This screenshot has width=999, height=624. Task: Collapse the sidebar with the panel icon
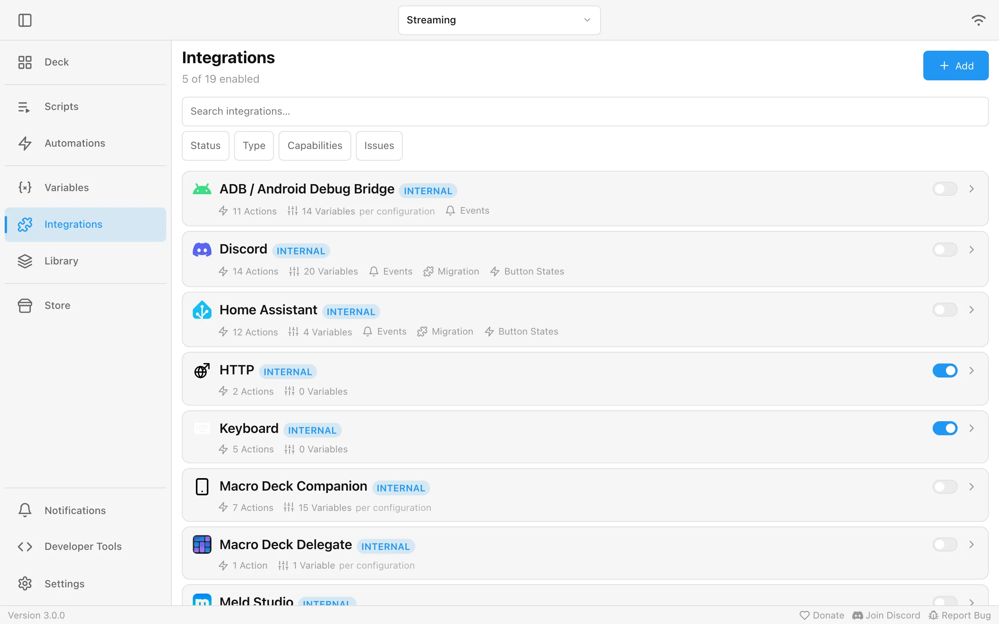click(x=25, y=20)
